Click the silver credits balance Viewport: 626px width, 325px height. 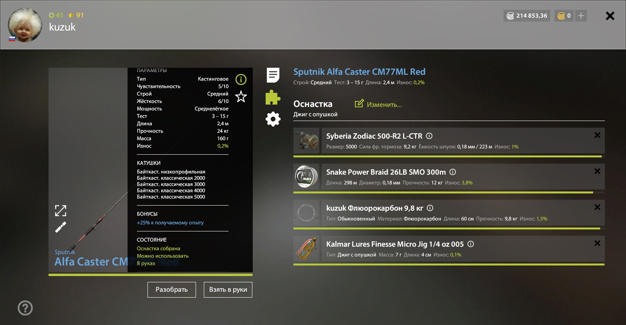527,16
